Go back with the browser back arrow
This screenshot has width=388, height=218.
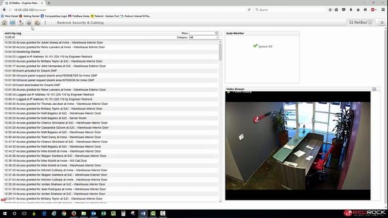(x=4, y=10)
